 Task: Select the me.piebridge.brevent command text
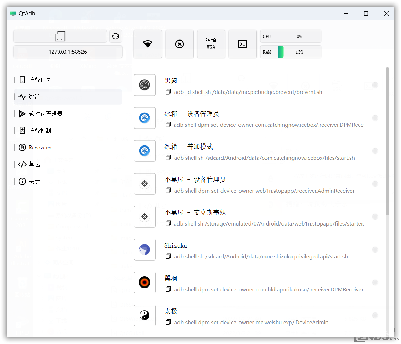[248, 92]
